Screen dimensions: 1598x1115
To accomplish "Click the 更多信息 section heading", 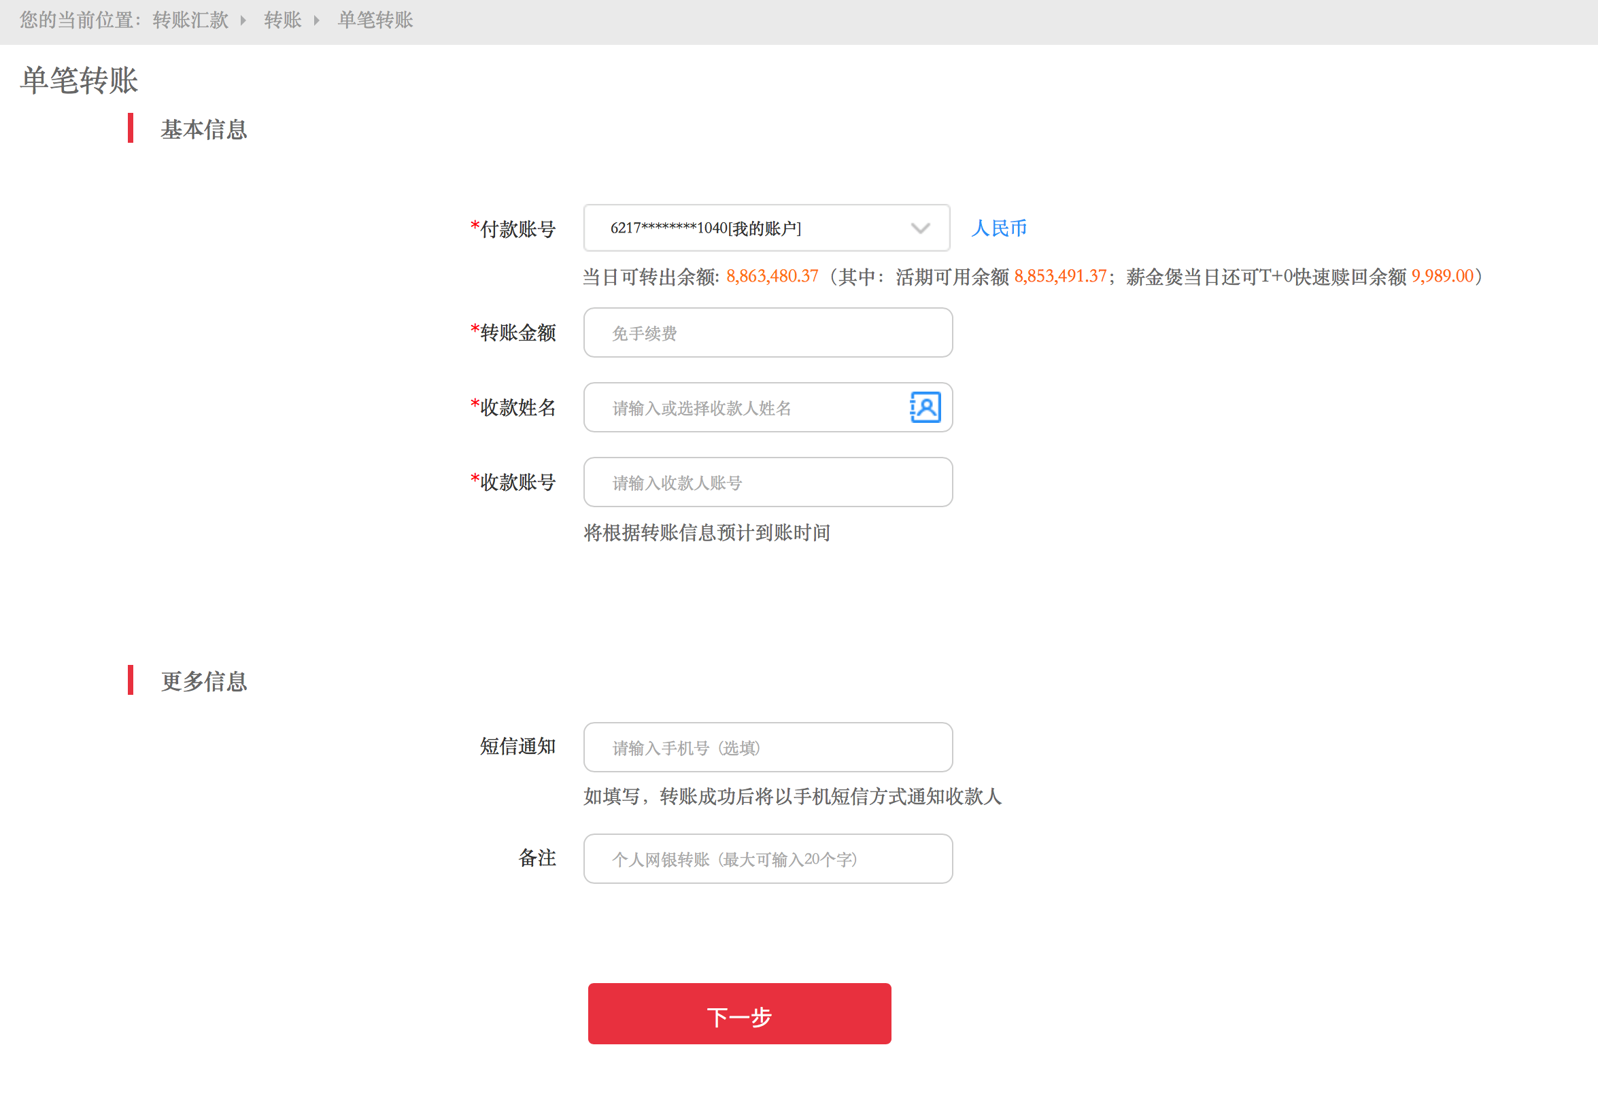I will (x=204, y=681).
